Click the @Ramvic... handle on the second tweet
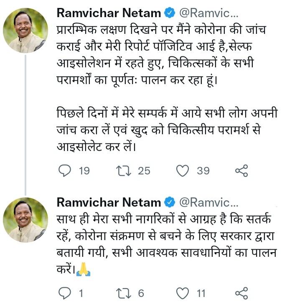 pos(208,202)
